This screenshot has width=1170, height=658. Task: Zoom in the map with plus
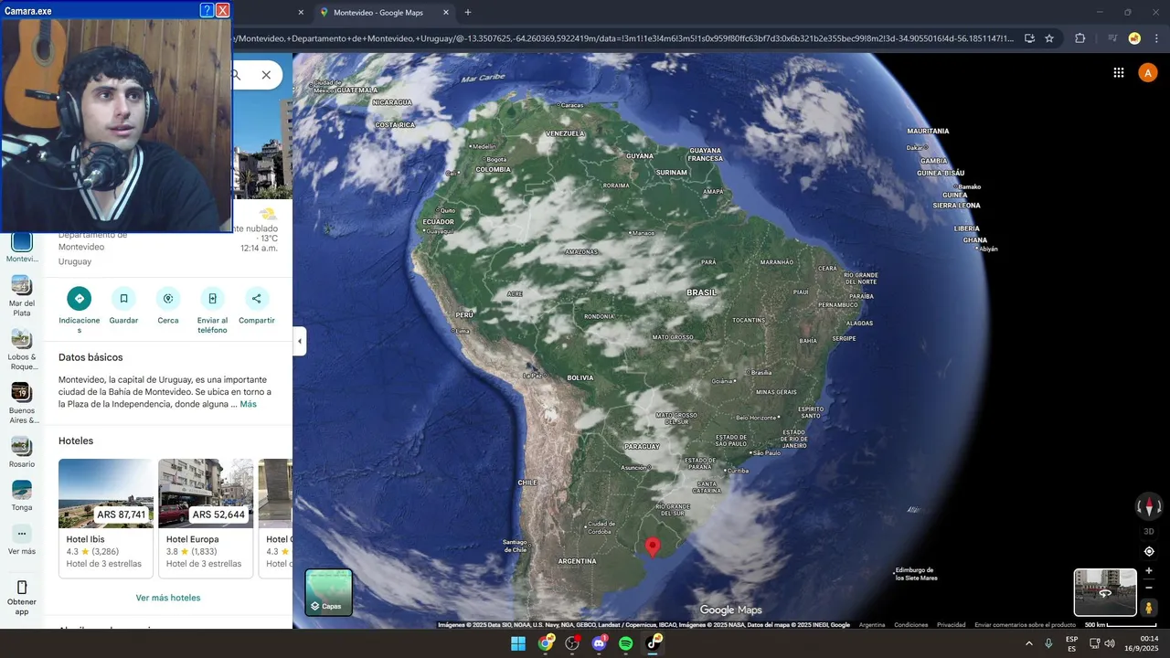point(1149,570)
